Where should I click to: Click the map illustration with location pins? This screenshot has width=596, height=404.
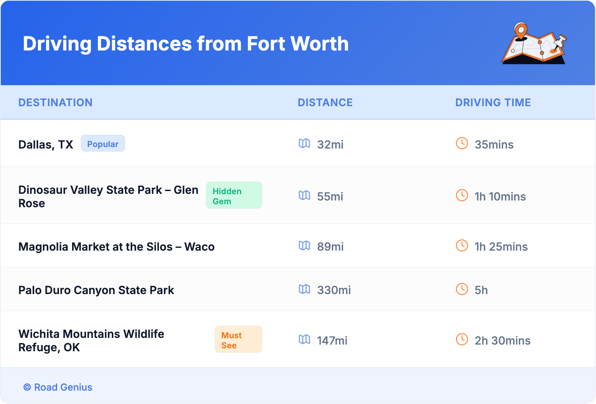(534, 43)
